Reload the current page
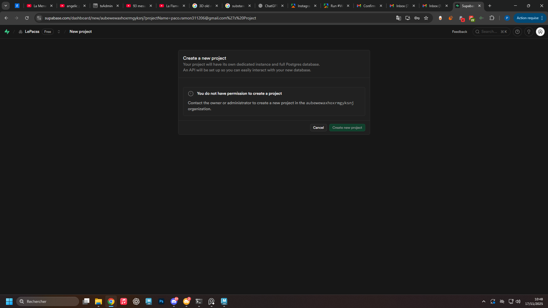The height and width of the screenshot is (308, 548). coord(27,18)
